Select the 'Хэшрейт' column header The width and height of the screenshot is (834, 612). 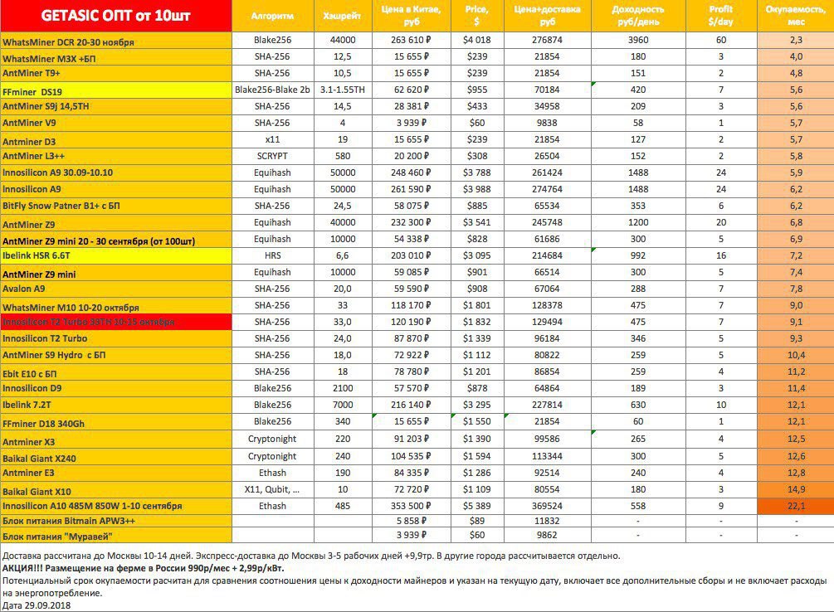coord(343,16)
